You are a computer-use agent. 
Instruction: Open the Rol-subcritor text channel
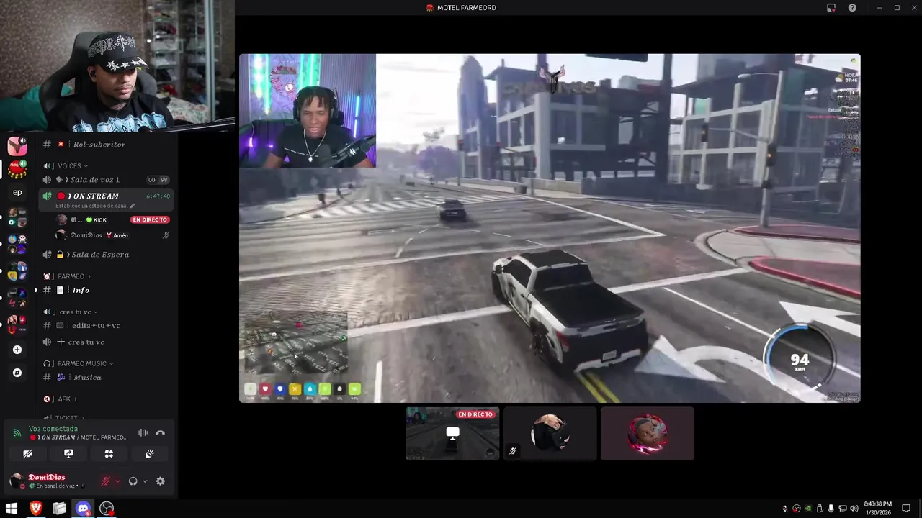[99, 145]
